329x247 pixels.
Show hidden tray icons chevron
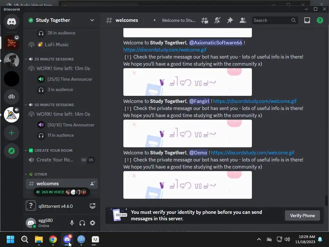click(x=259, y=239)
